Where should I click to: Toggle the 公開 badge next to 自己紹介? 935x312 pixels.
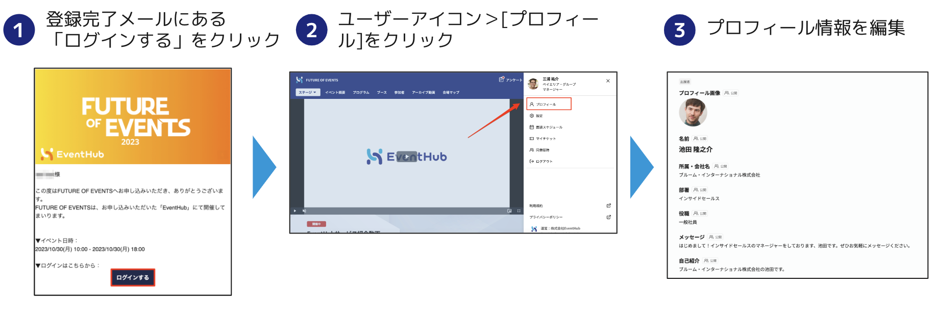point(710,261)
